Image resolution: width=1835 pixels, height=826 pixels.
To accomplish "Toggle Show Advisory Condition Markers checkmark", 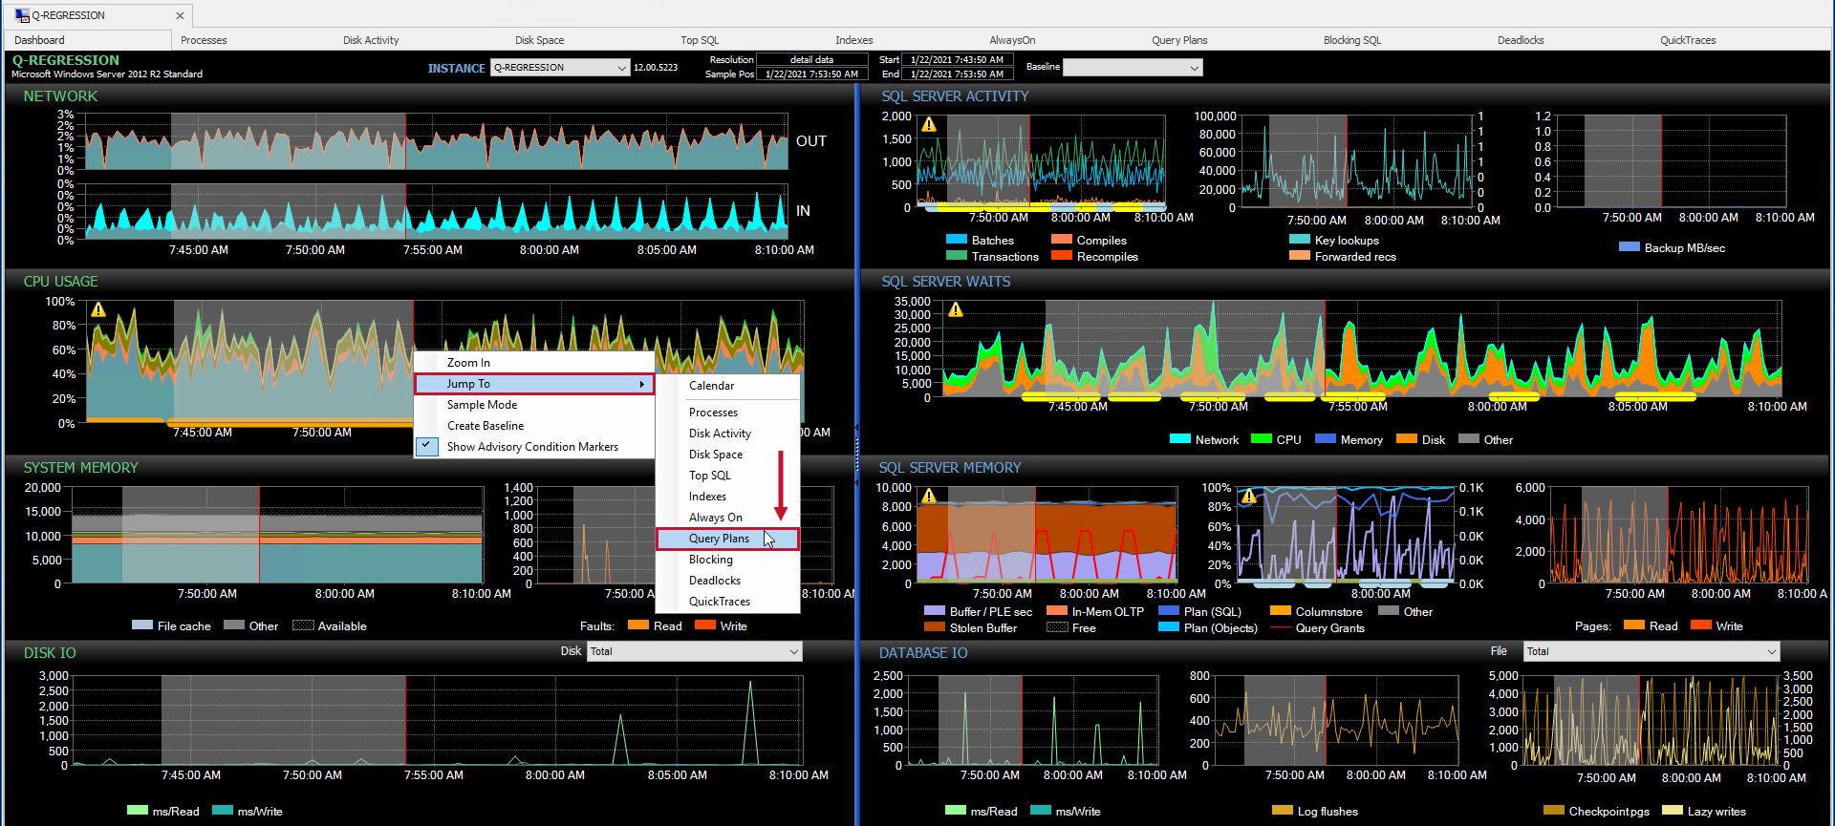I will click(x=426, y=446).
